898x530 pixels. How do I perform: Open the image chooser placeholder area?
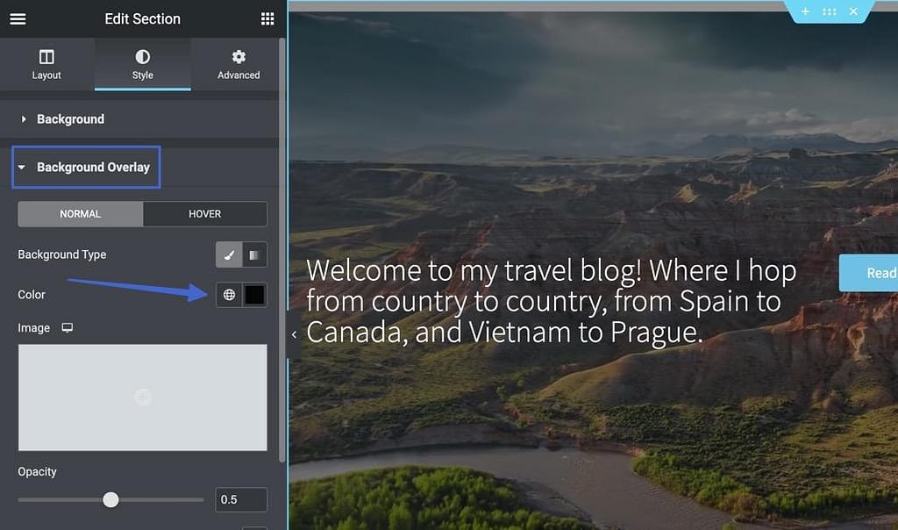point(142,397)
